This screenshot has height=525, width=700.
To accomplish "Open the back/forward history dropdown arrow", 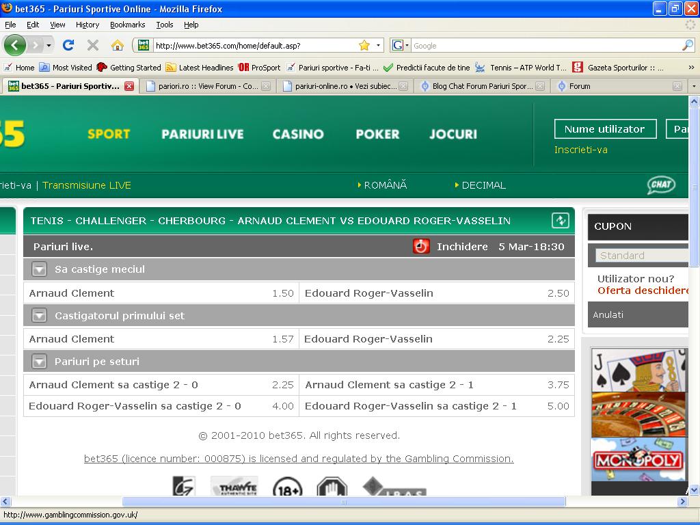I will (x=49, y=45).
